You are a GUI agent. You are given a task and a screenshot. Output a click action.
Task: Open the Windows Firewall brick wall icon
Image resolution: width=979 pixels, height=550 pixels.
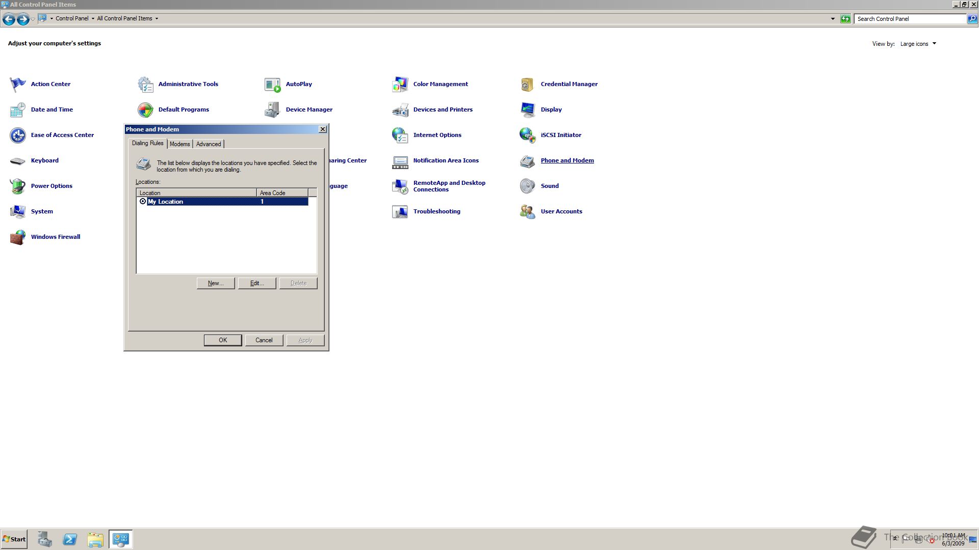pos(17,237)
